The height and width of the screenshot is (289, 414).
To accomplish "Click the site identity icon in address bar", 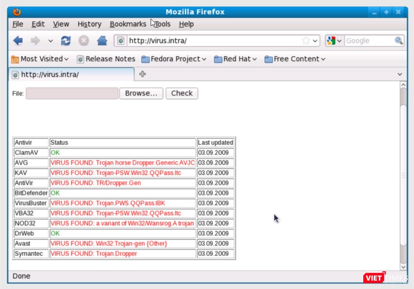I will [121, 41].
